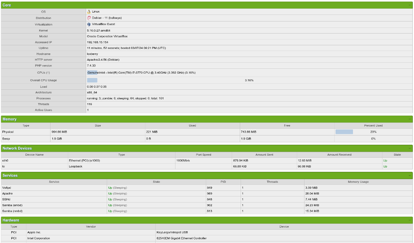Click the small usage bar in CPUs row
The image size is (414, 243).
click(x=92, y=73)
